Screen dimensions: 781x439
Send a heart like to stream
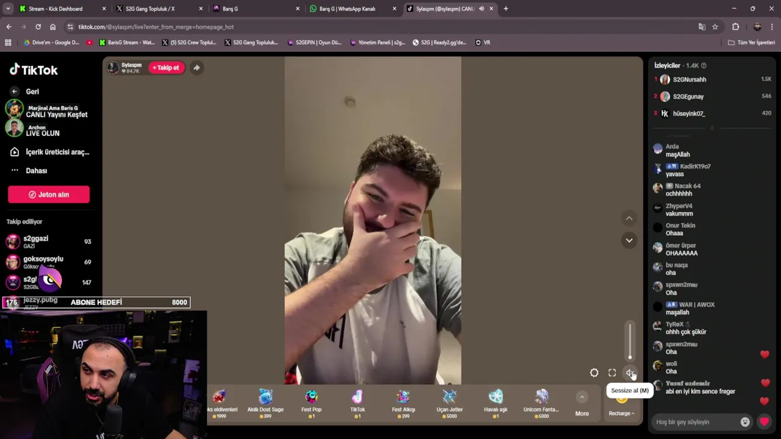click(764, 422)
